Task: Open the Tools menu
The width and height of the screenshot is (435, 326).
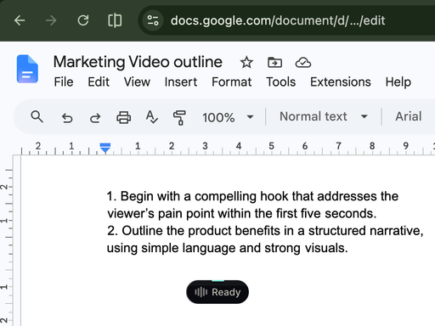Action: 280,82
